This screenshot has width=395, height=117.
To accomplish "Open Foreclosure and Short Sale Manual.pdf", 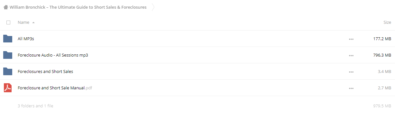I will point(55,88).
